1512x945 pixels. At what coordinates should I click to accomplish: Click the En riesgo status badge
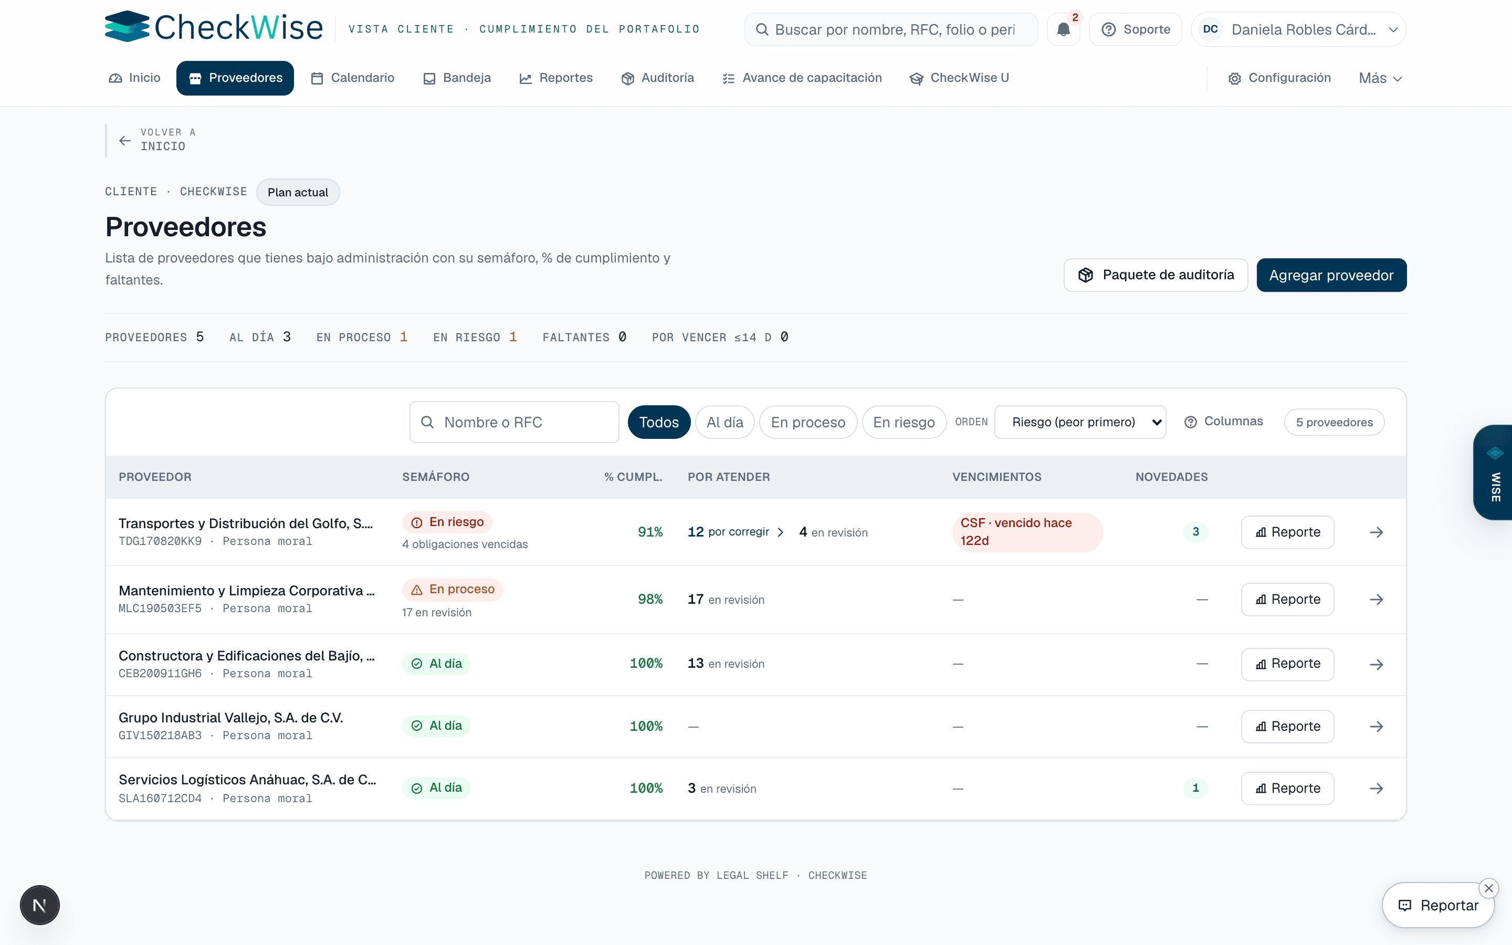pos(447,522)
